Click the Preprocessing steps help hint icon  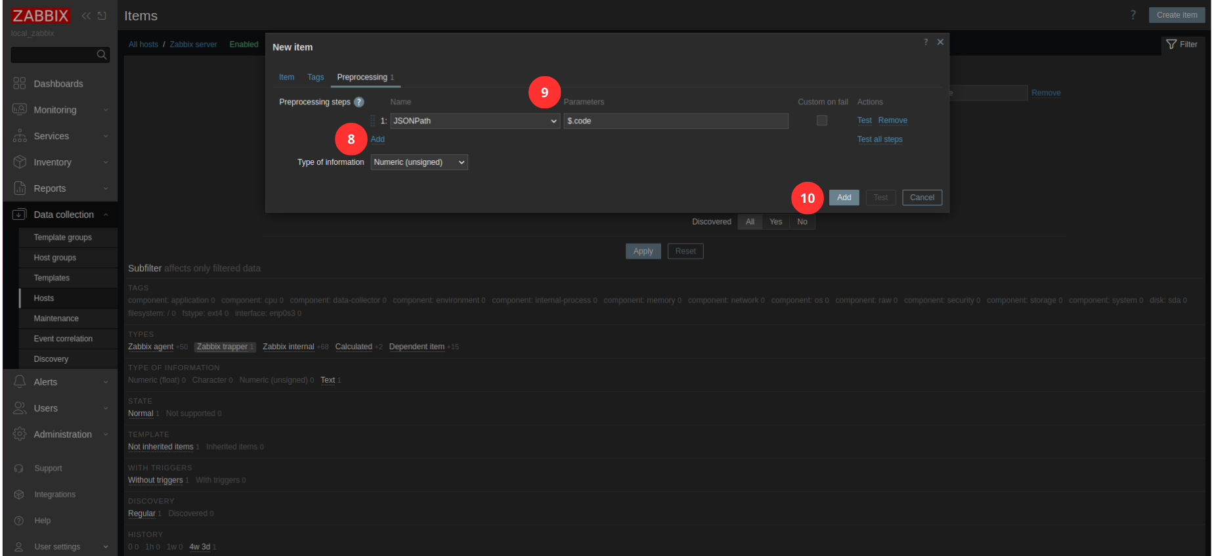pos(359,102)
